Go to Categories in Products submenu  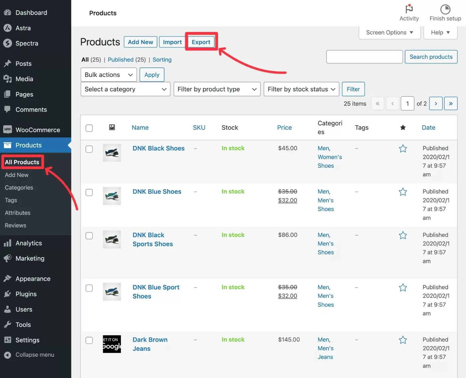(19, 188)
